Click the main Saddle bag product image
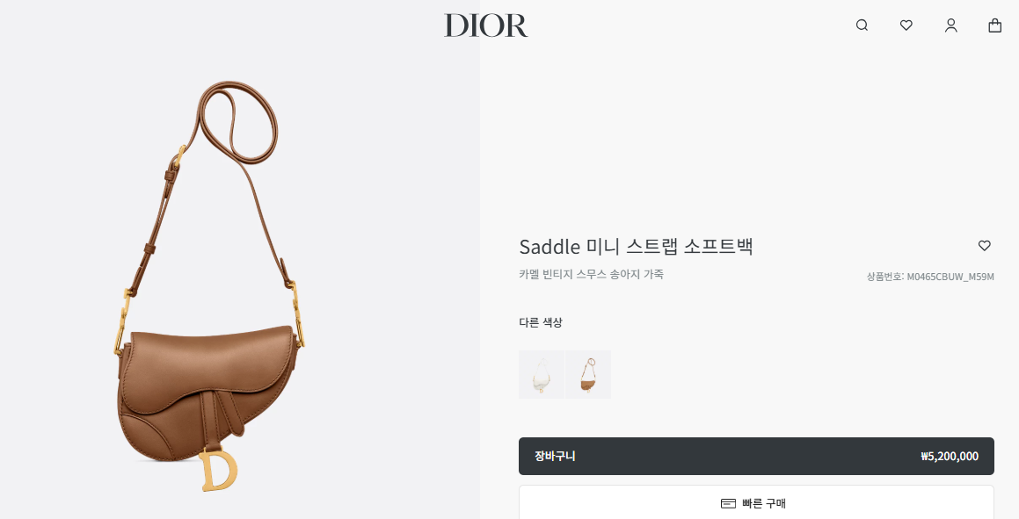1019x519 pixels. (x=211, y=285)
